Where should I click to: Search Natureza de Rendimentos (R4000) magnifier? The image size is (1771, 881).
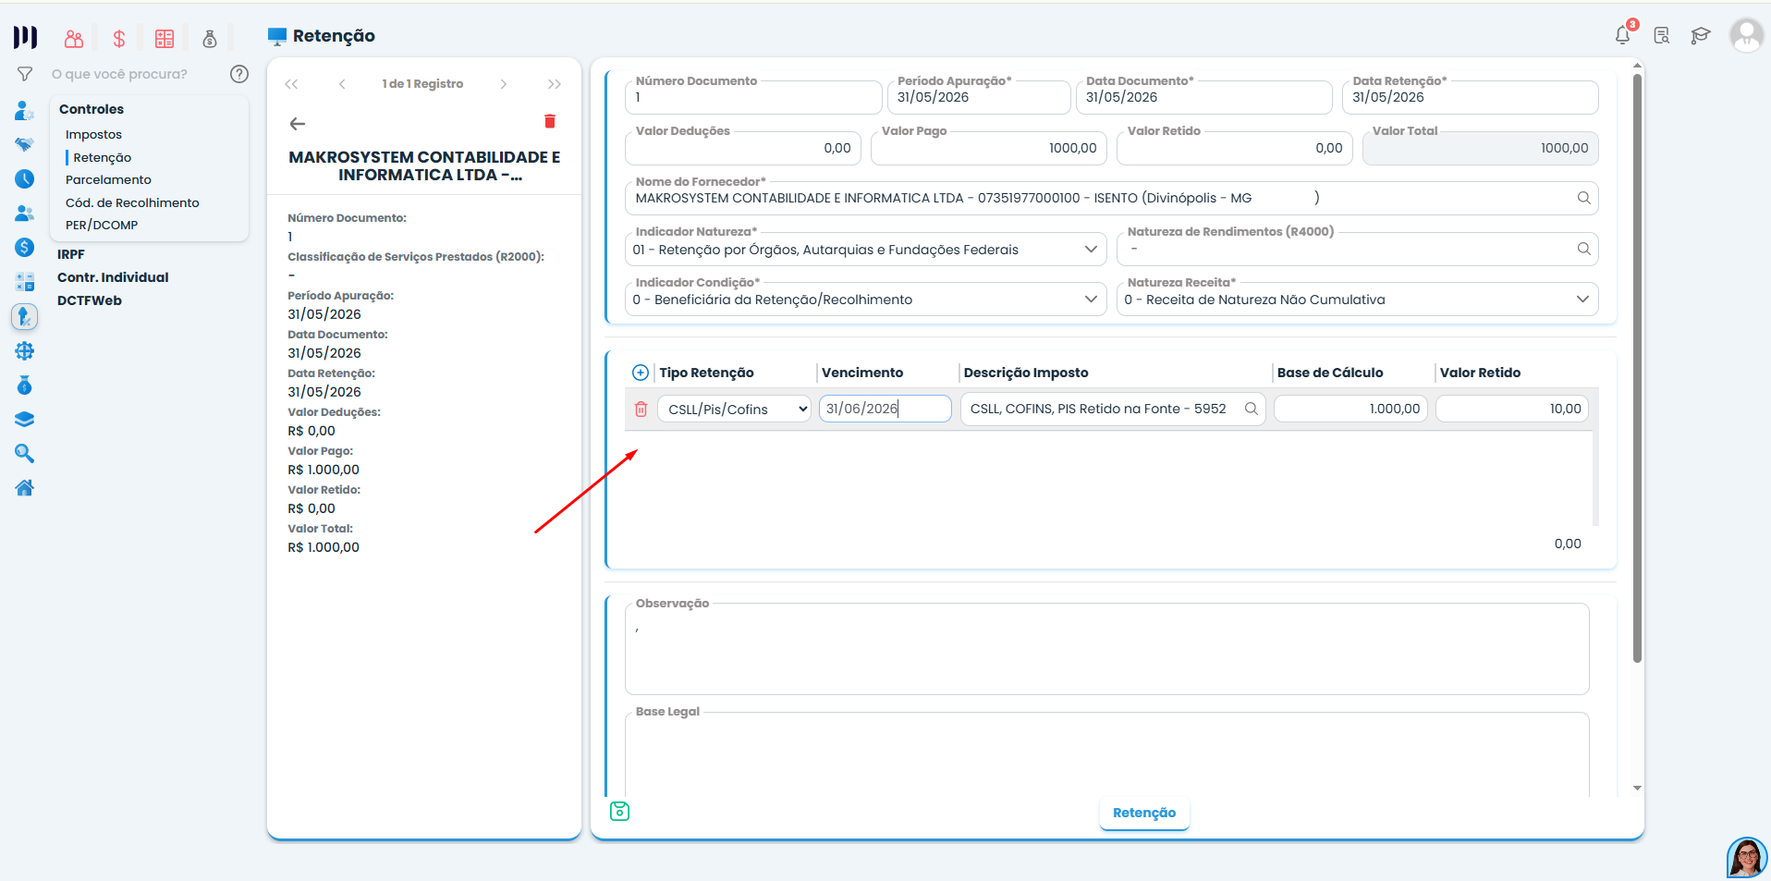point(1583,249)
